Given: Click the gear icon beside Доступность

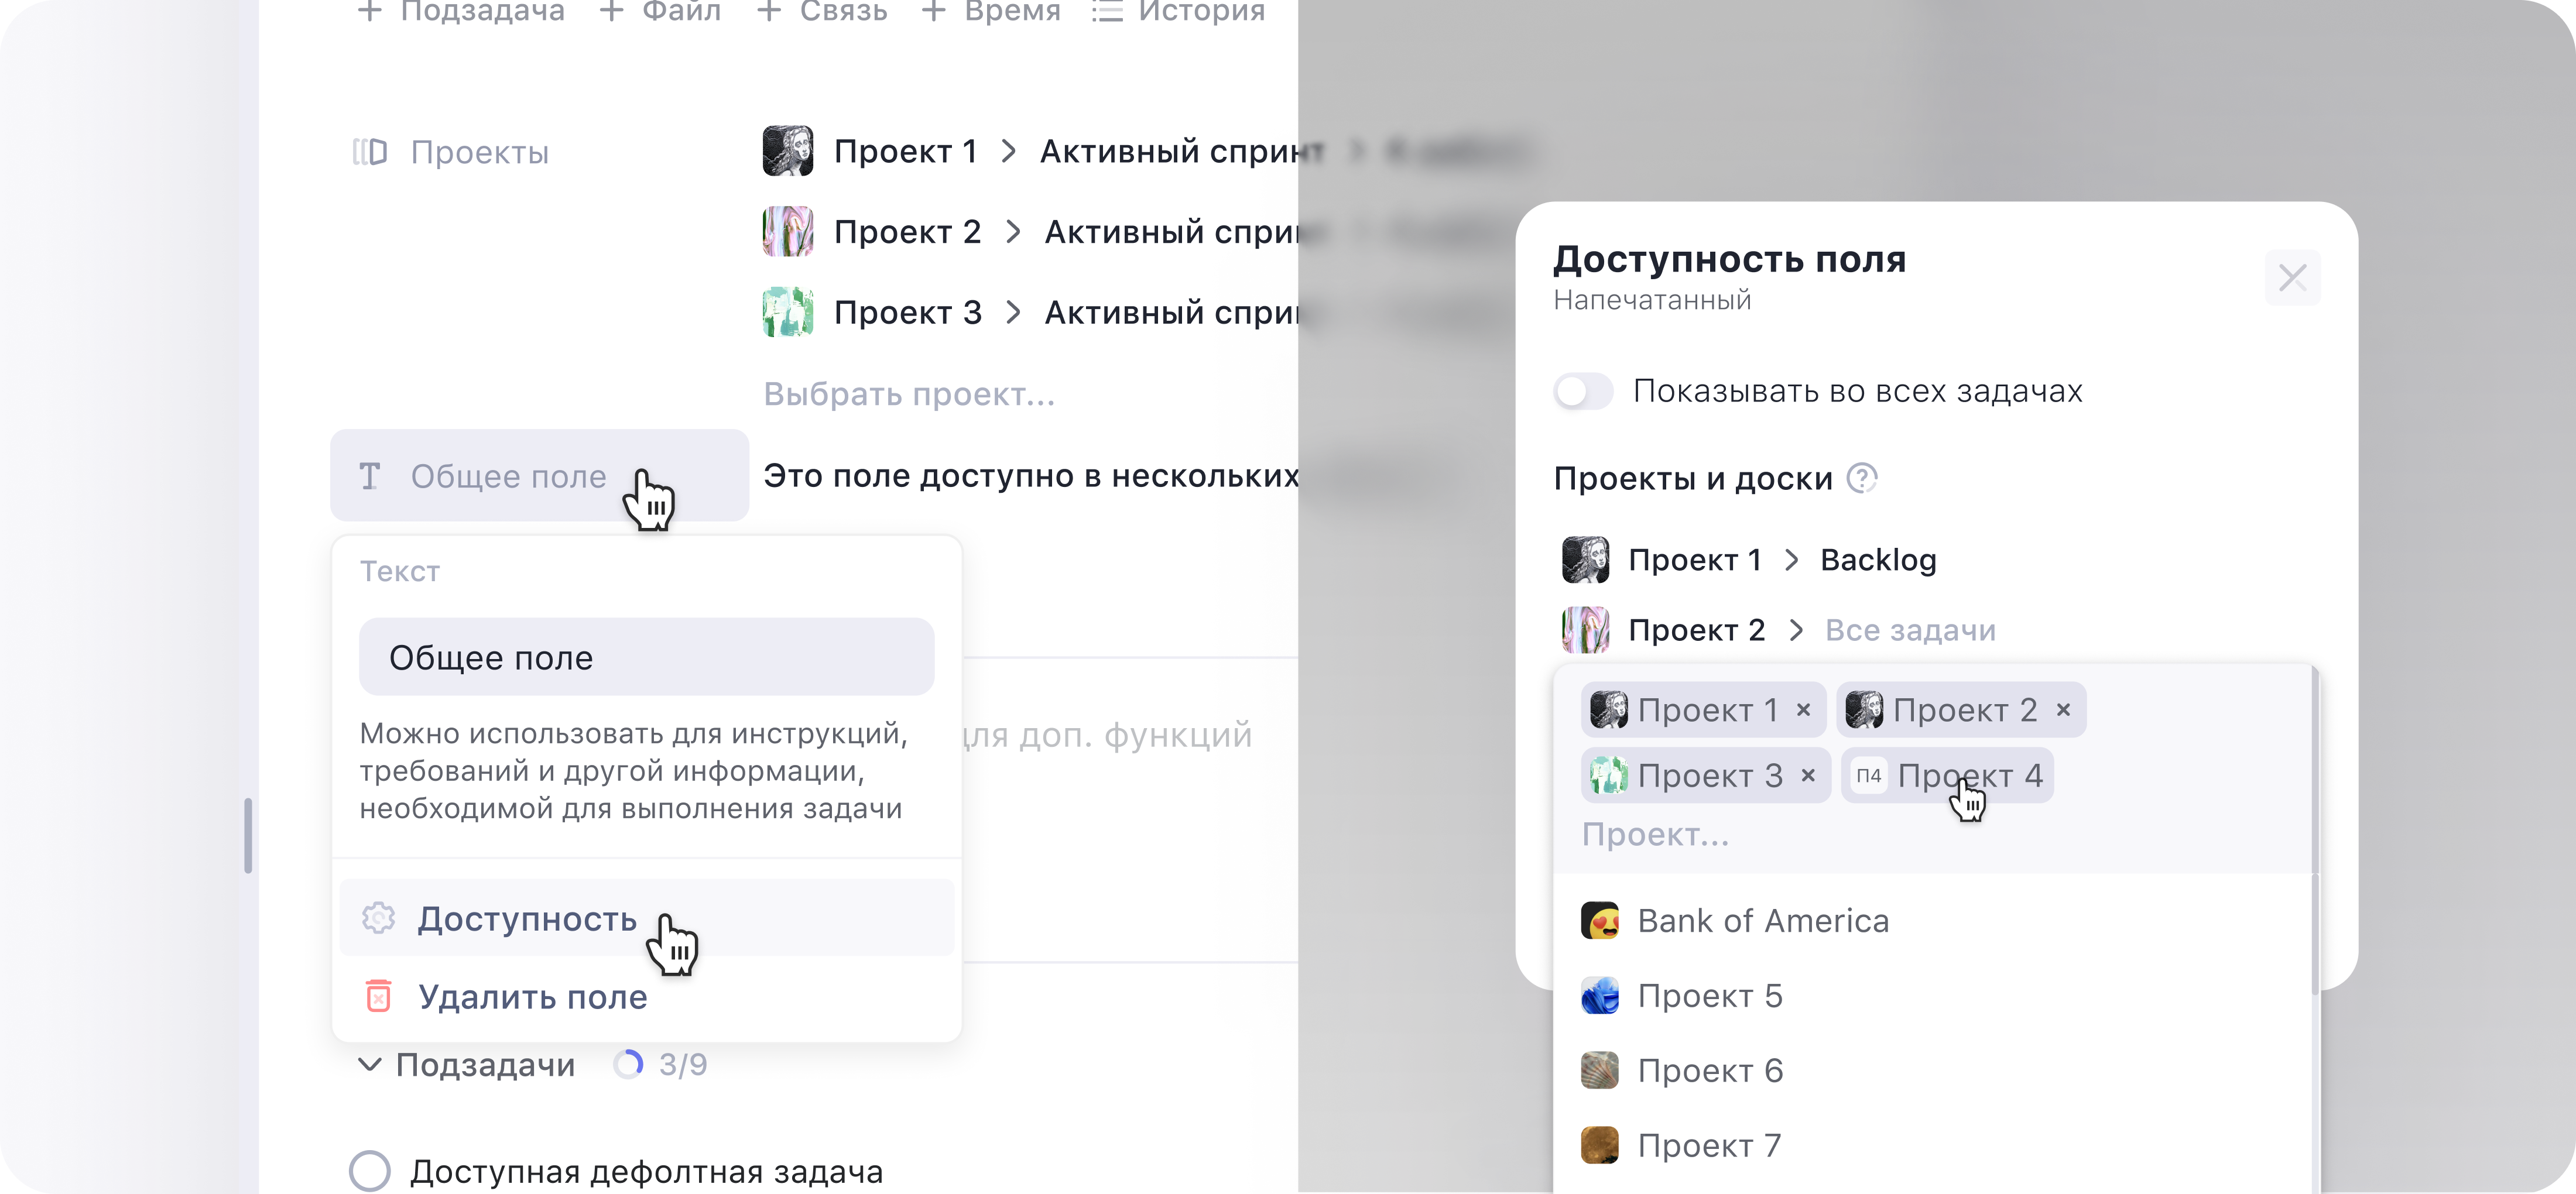Looking at the screenshot, I should (378, 918).
